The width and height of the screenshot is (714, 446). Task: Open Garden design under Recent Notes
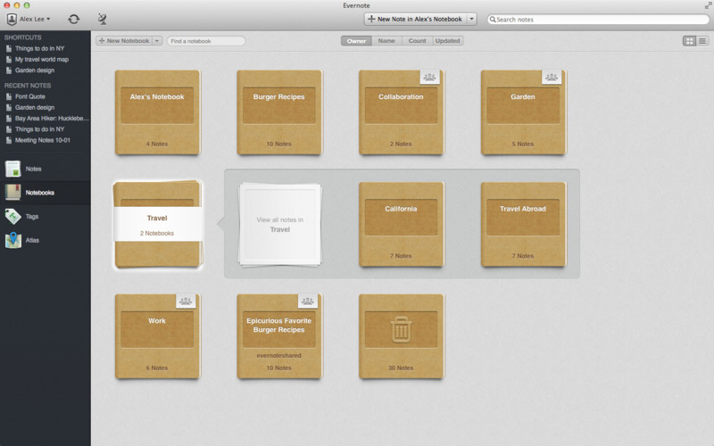(35, 107)
